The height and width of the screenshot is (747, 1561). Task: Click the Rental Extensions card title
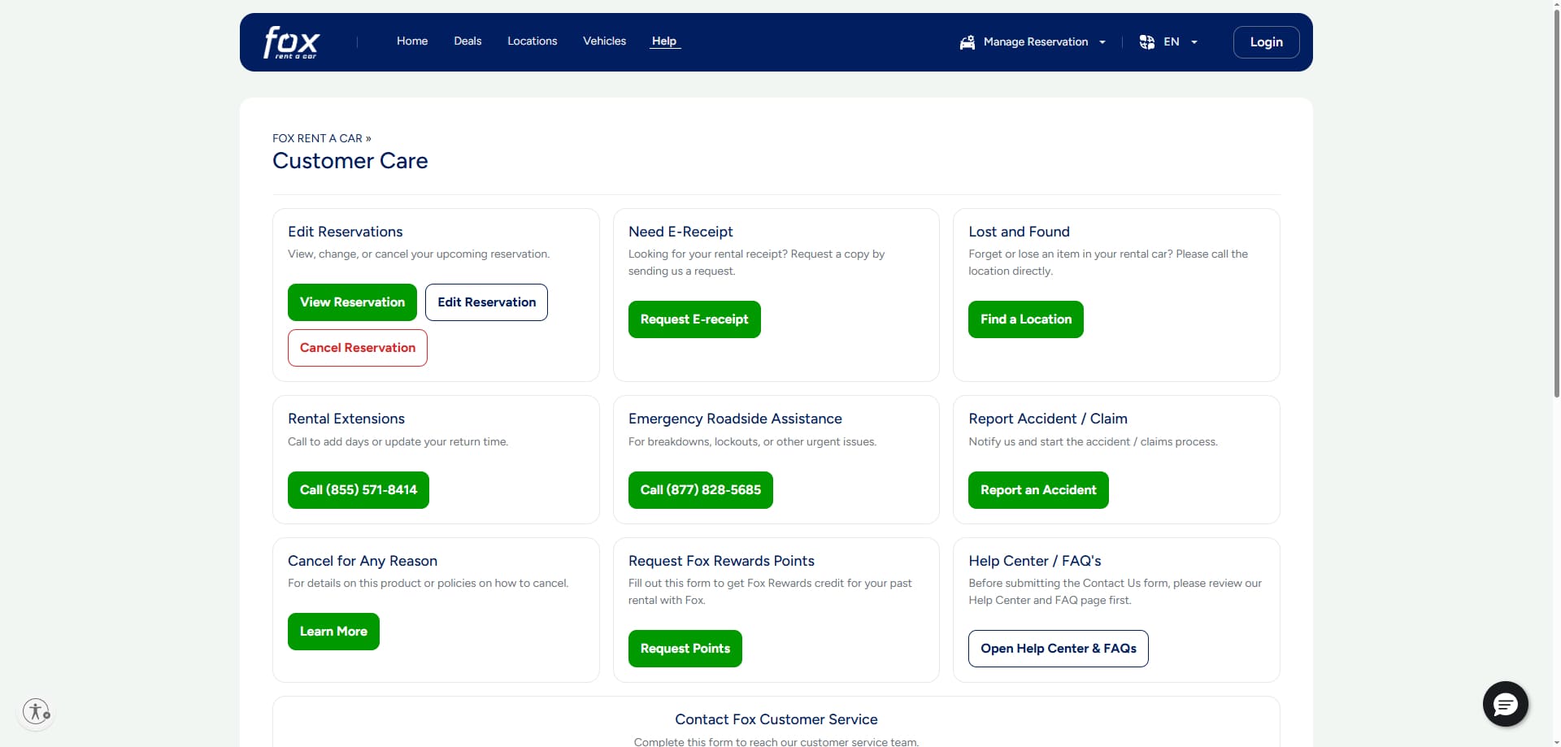(x=346, y=419)
